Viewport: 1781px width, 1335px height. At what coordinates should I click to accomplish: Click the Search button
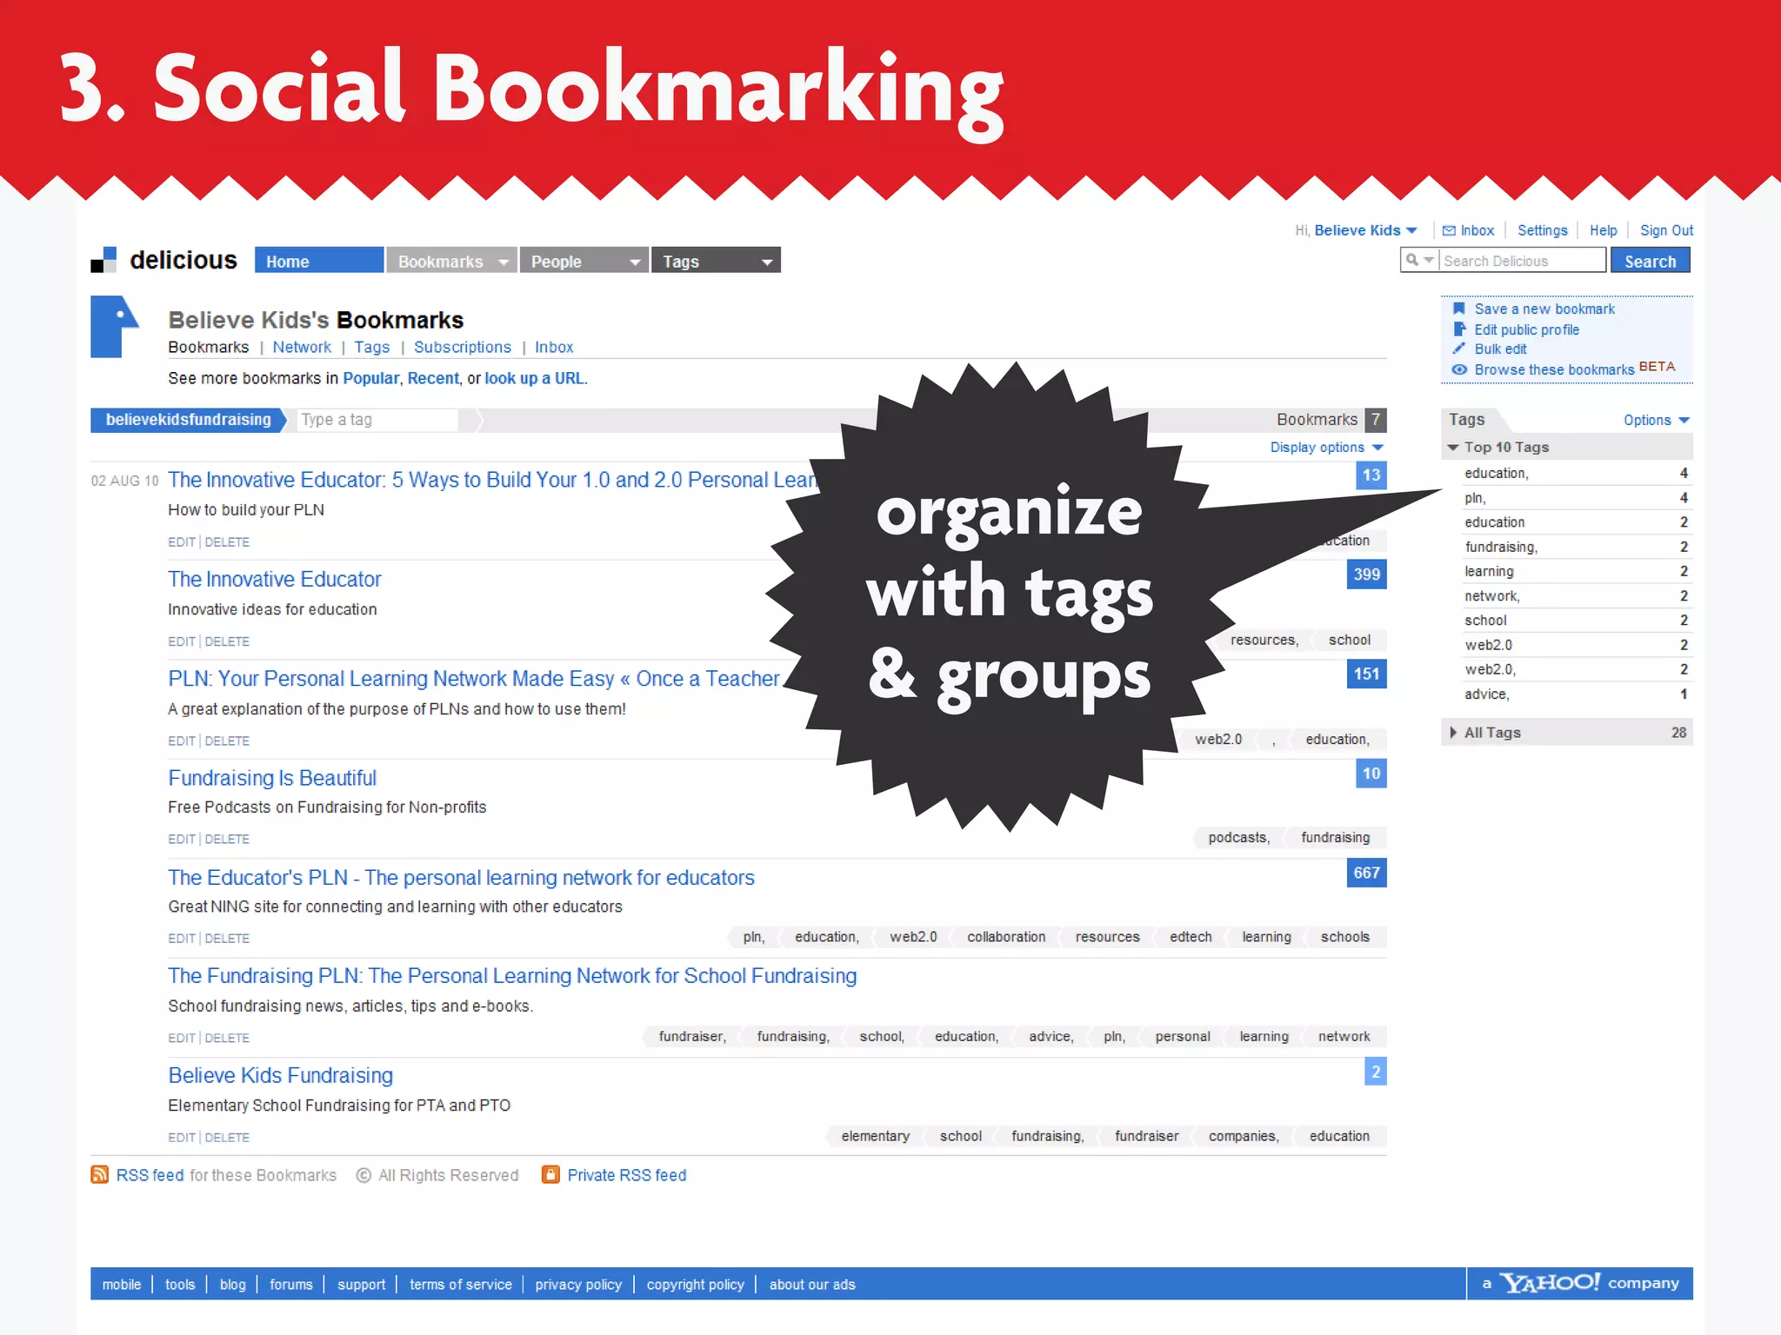click(1650, 261)
